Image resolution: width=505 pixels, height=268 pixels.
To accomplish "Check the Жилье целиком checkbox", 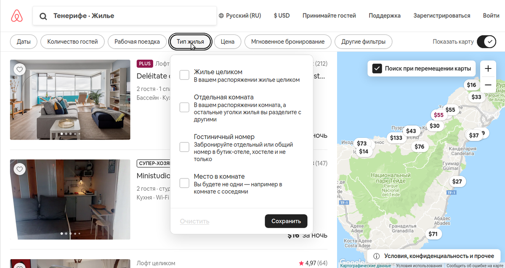I will (x=183, y=74).
